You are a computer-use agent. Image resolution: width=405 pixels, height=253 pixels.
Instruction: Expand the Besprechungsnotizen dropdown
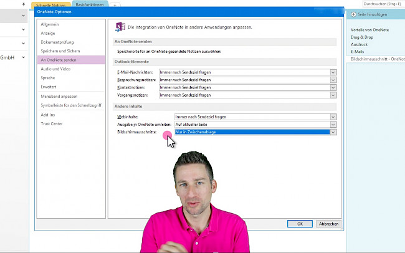[333, 80]
